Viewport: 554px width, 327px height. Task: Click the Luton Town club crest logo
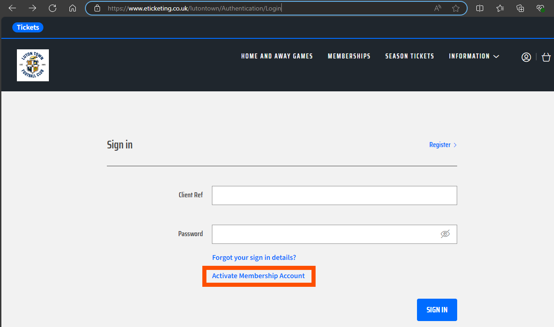pyautogui.click(x=32, y=65)
